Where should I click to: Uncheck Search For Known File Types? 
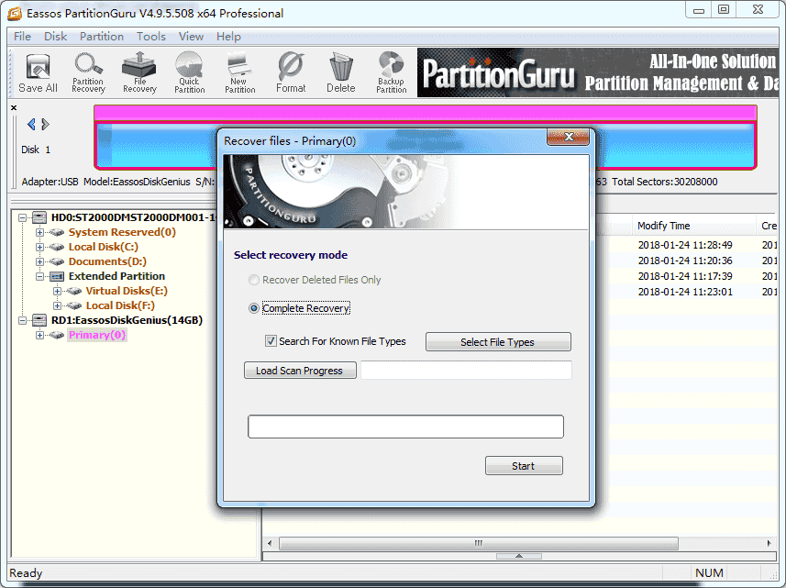pos(271,341)
